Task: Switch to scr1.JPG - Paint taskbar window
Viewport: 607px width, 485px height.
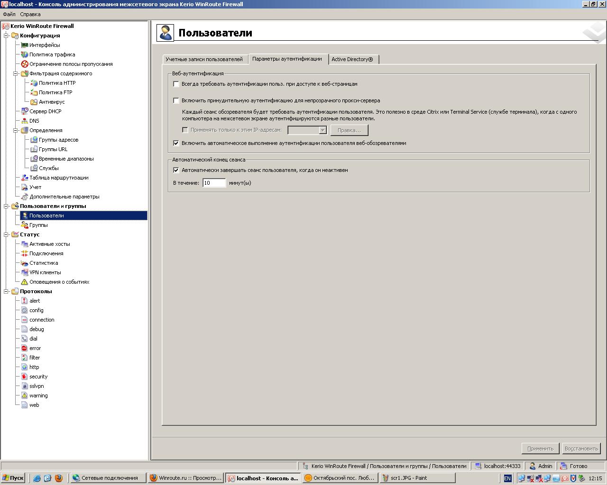Action: [417, 478]
